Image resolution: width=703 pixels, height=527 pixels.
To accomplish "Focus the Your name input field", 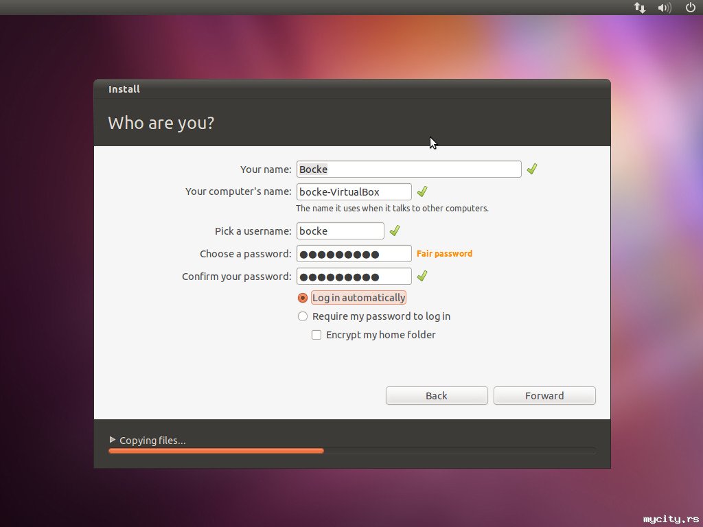I will pyautogui.click(x=409, y=169).
